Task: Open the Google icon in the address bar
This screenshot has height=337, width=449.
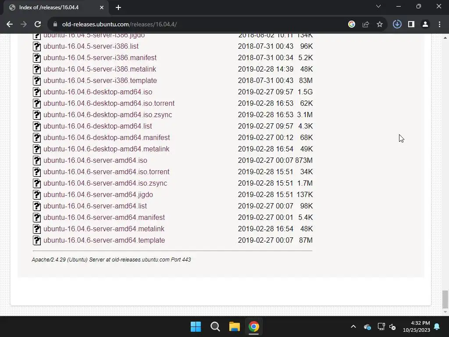Action: tap(352, 25)
